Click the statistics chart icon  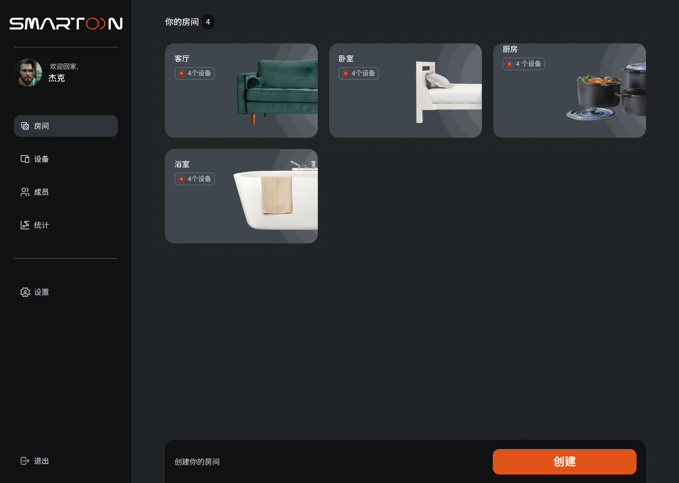pyautogui.click(x=25, y=225)
